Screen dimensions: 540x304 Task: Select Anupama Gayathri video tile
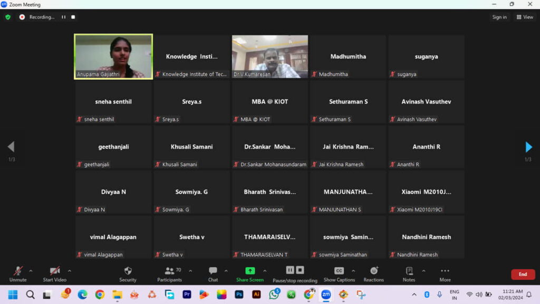coord(113,56)
